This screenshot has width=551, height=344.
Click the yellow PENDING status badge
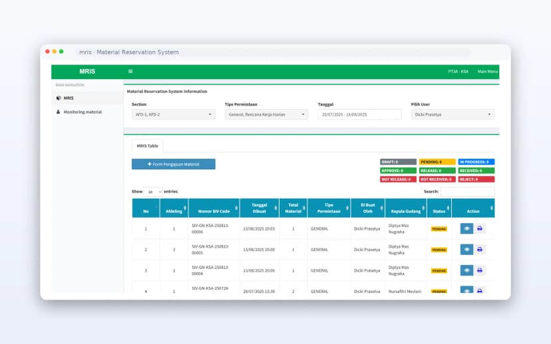coord(437,161)
